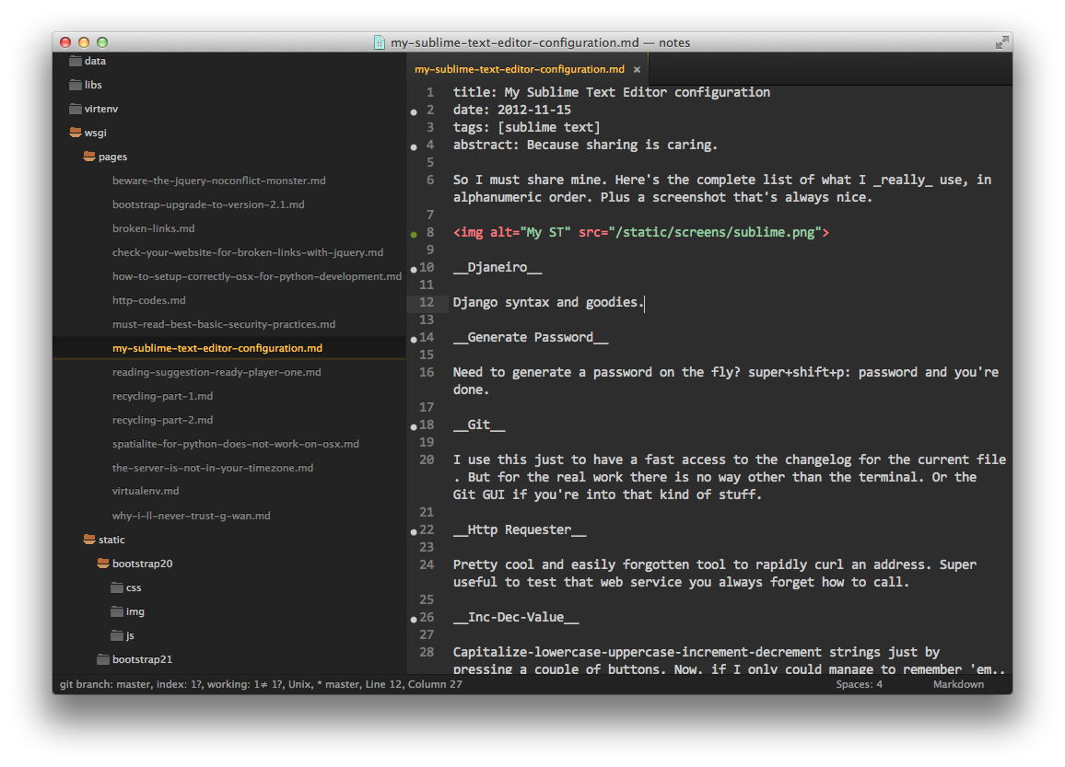Image resolution: width=1065 pixels, height=767 pixels.
Task: Place cursor on line 16 number
Action: click(x=426, y=372)
